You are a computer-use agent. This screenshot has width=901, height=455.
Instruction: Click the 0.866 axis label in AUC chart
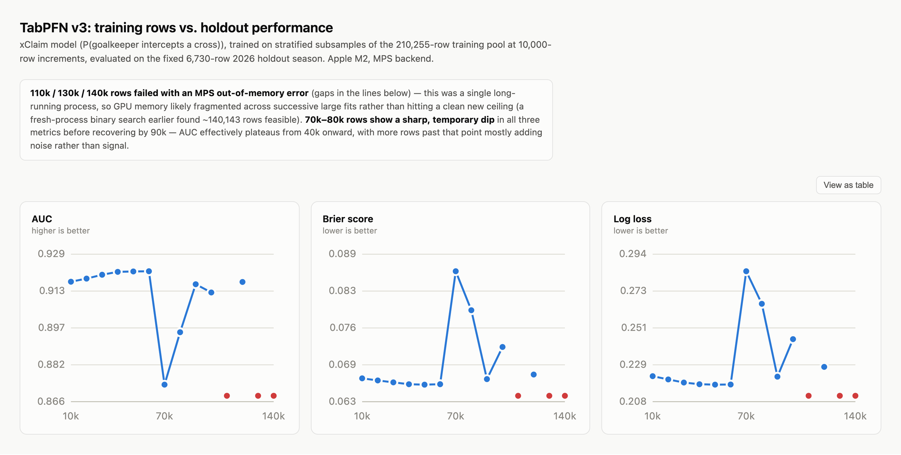tap(51, 401)
